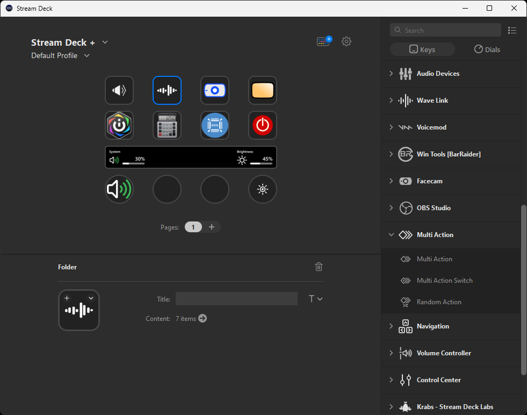Select the blue Facecam key
Viewport: 527px width, 415px height.
215,90
